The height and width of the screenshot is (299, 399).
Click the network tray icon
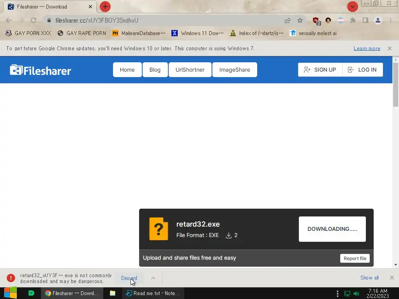[x=347, y=294]
